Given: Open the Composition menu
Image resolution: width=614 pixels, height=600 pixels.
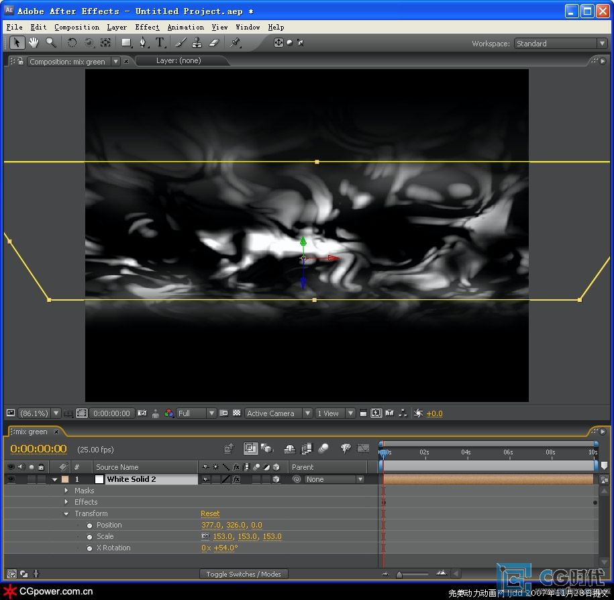Looking at the screenshot, I should (76, 27).
